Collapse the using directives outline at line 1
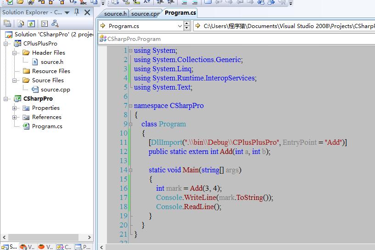Viewport: 375px width, 250px height. (x=130, y=51)
